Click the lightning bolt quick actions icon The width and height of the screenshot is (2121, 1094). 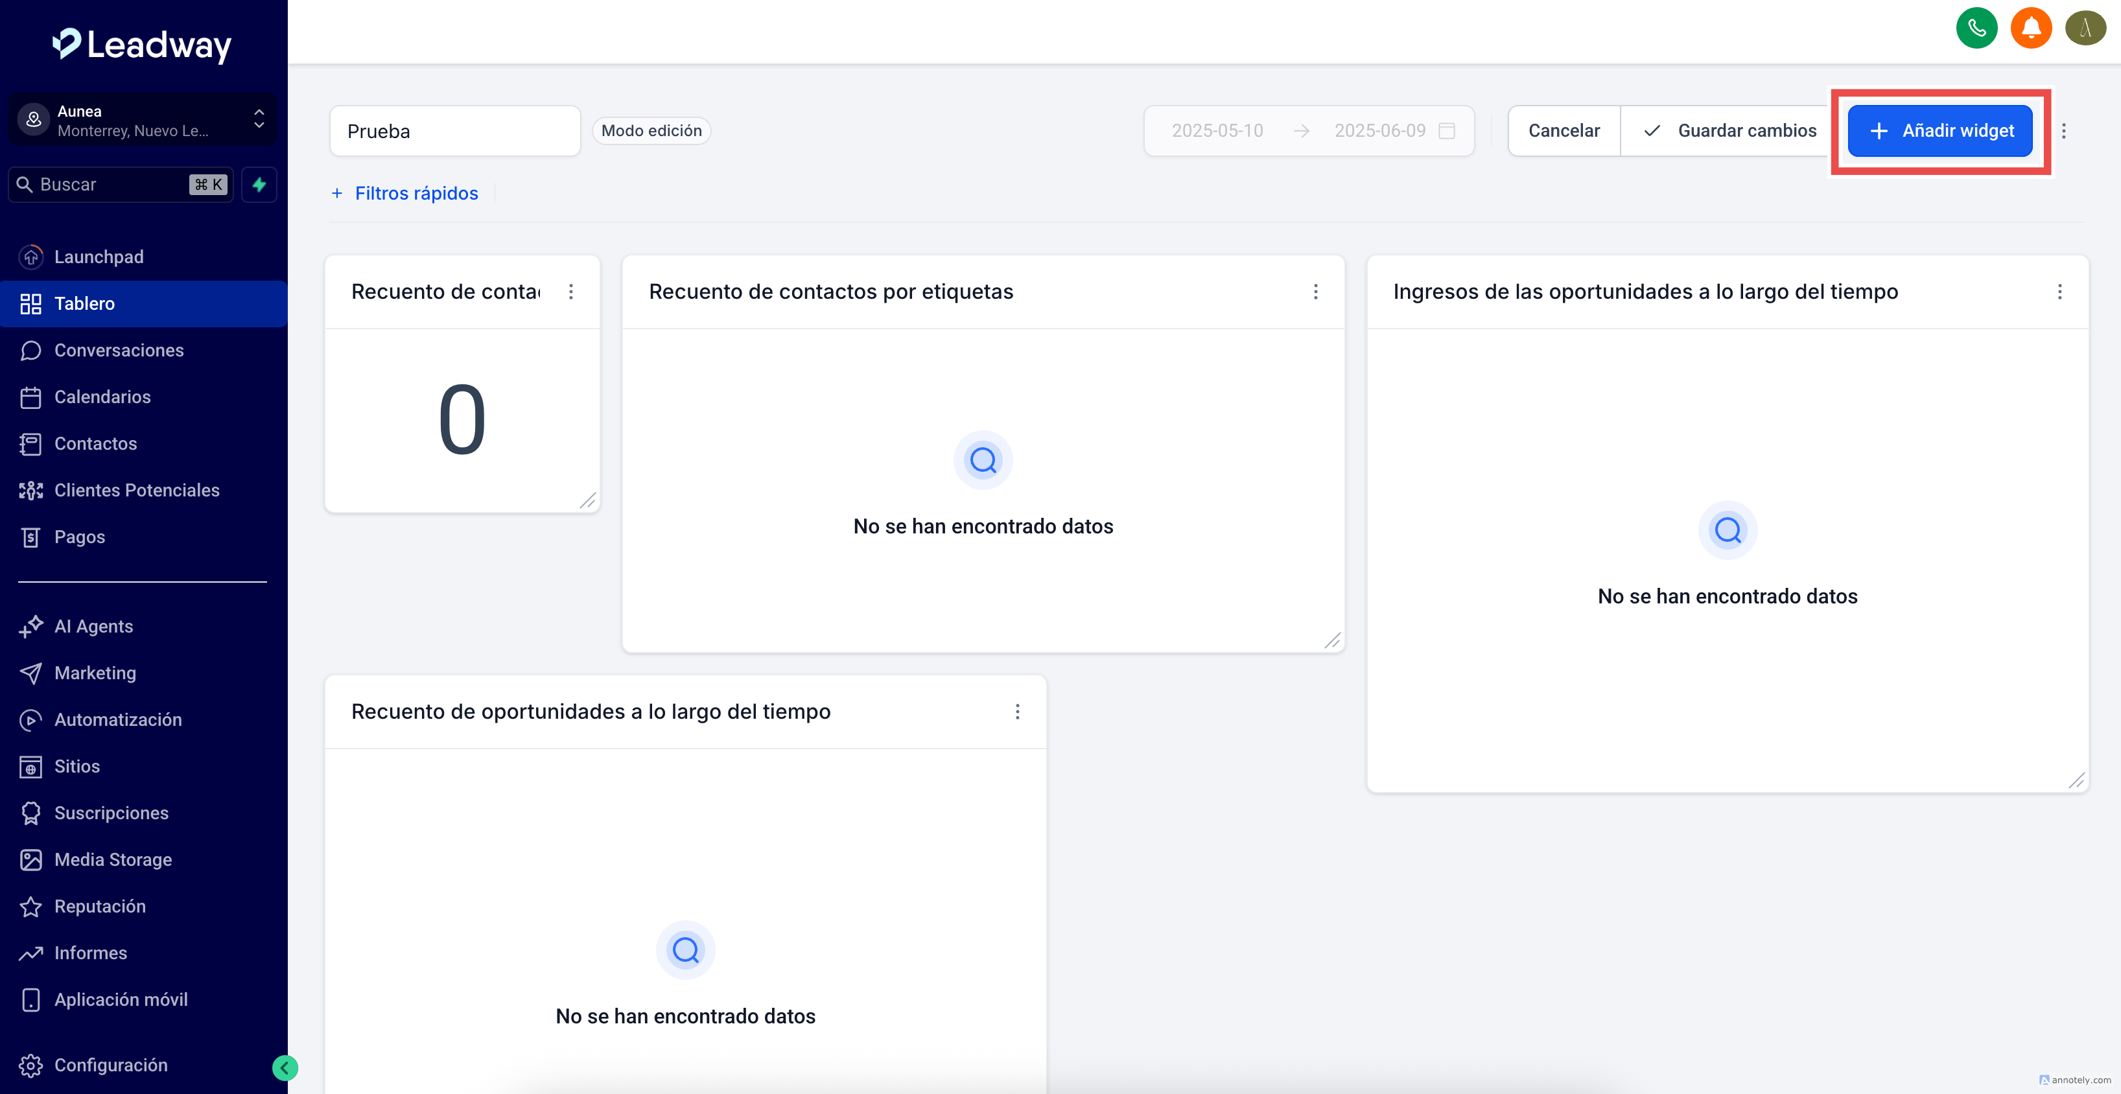pyautogui.click(x=259, y=185)
